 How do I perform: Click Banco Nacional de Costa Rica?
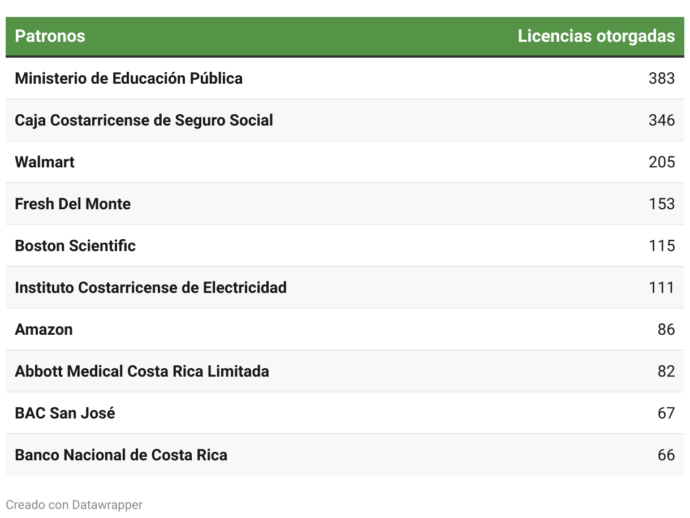(x=121, y=455)
